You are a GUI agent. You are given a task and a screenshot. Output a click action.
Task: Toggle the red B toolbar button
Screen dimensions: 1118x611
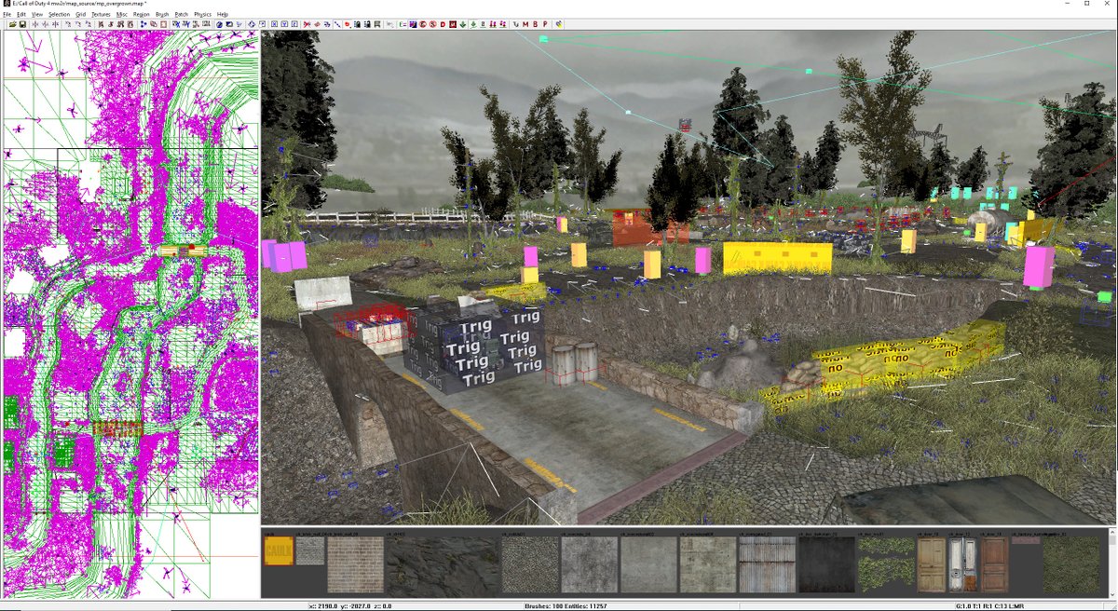(x=536, y=24)
